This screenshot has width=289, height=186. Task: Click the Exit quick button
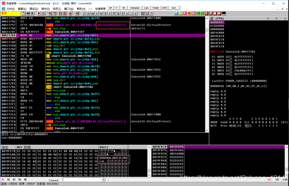(x=174, y=8)
